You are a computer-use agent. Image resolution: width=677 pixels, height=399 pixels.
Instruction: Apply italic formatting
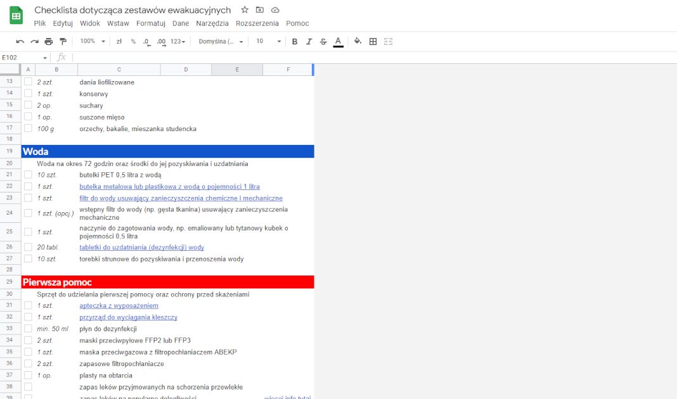pos(309,42)
